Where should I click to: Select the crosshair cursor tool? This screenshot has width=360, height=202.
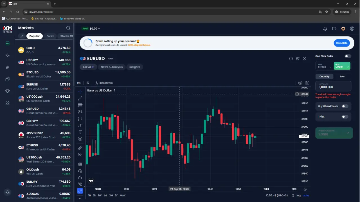pos(80,91)
